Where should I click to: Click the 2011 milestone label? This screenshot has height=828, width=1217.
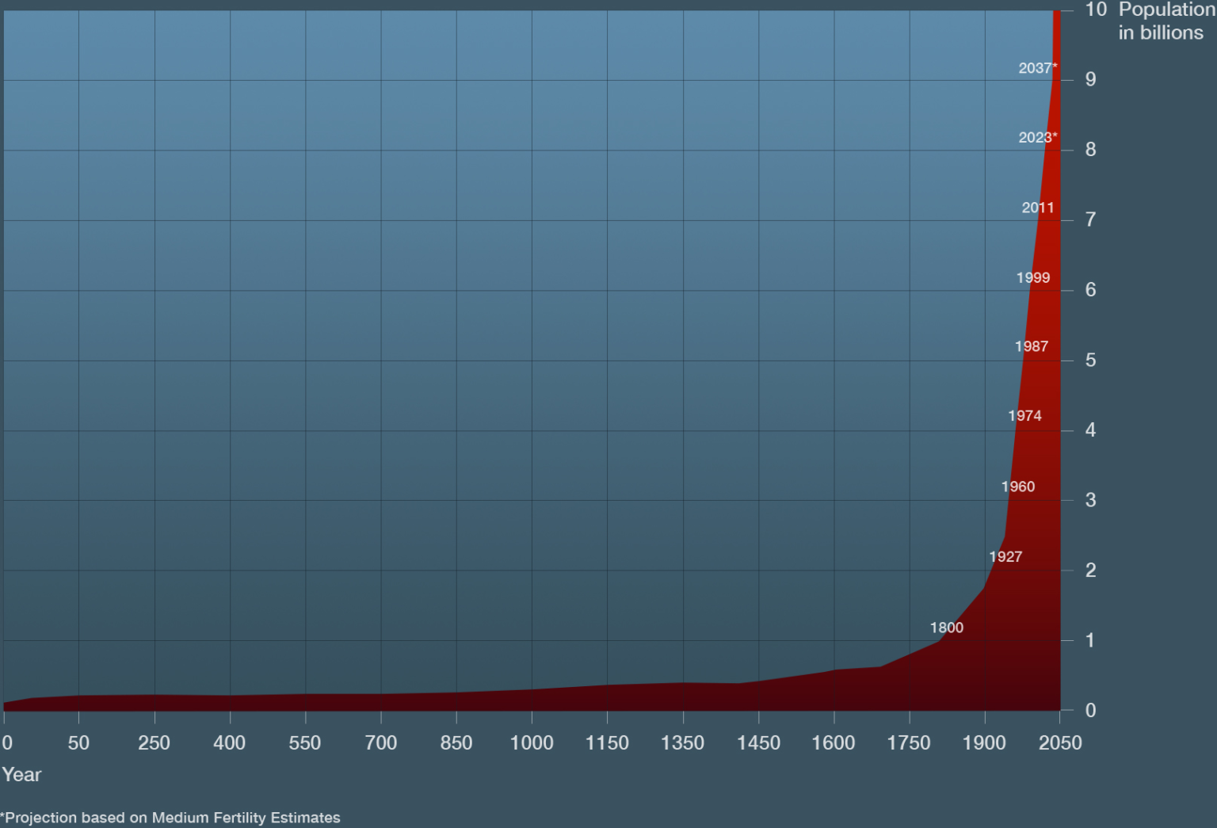pos(1038,208)
